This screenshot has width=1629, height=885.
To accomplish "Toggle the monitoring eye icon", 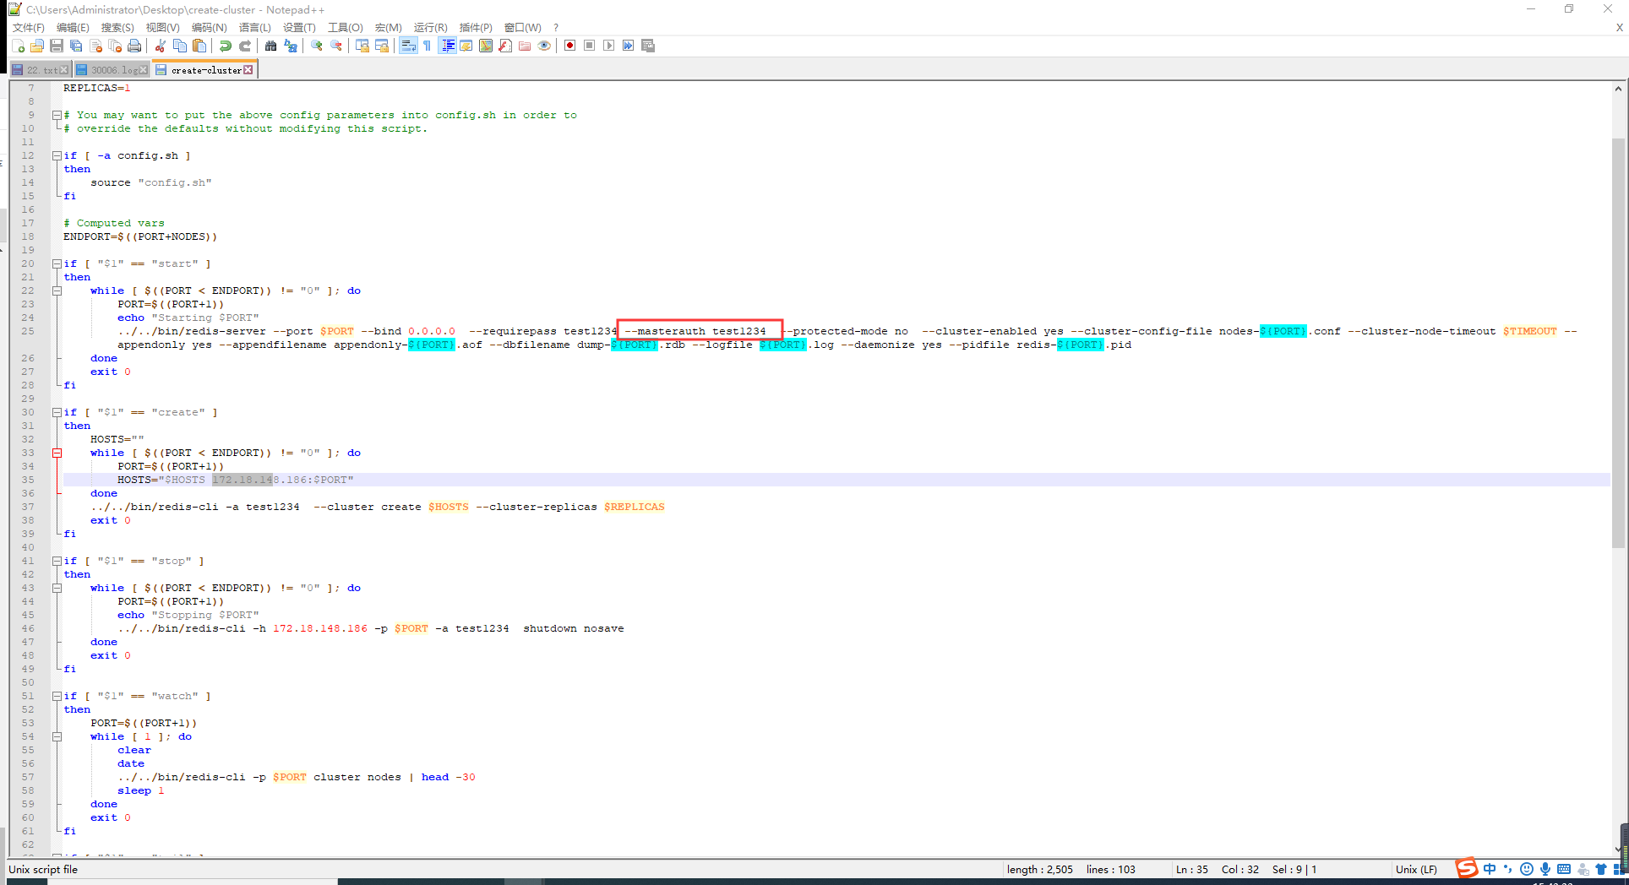I will [544, 46].
